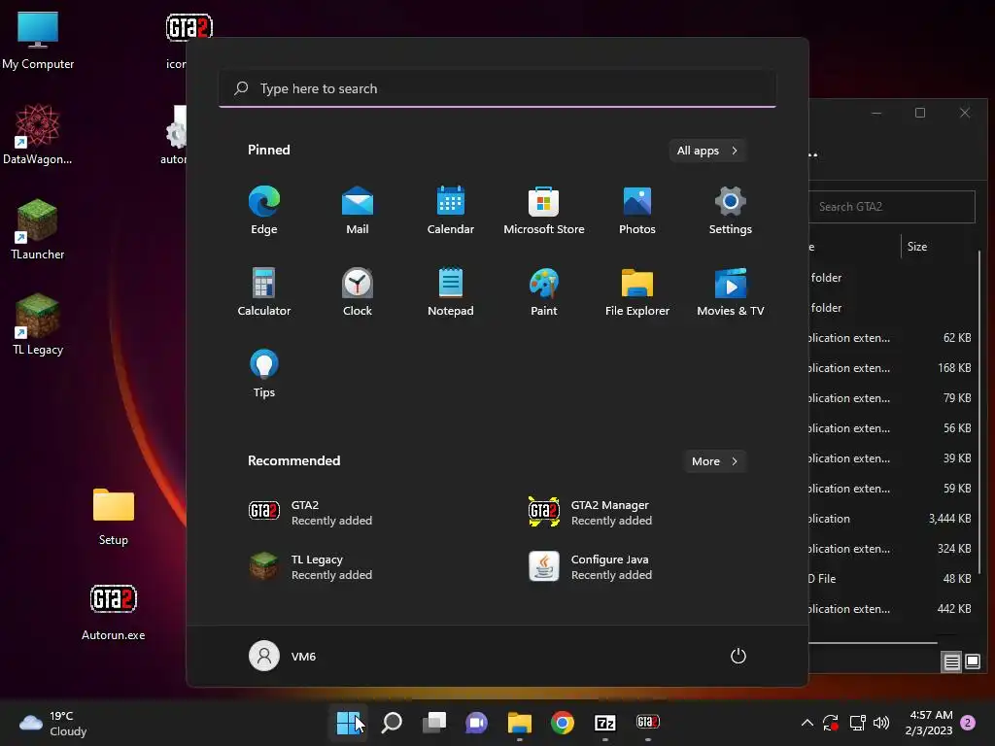Launch the Mail app
Image resolution: width=995 pixels, height=746 pixels.
pos(358,211)
